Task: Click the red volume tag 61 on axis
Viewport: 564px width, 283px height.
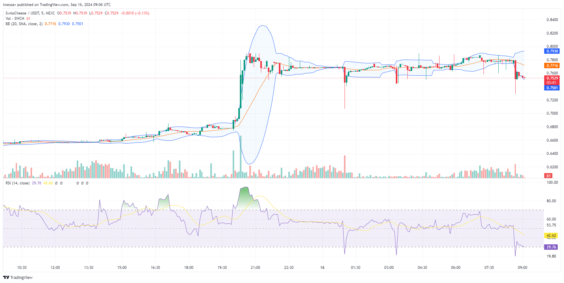Action: point(548,176)
